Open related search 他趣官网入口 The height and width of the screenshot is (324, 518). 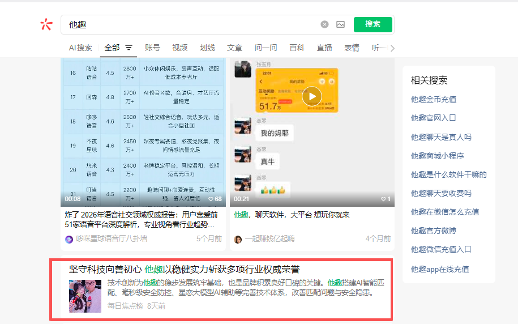click(x=434, y=118)
